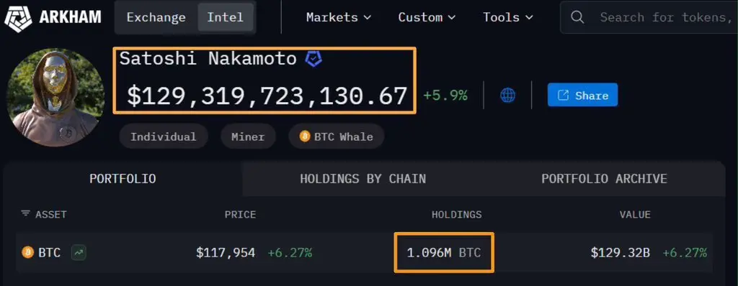Click the Individual tag

pyautogui.click(x=164, y=137)
